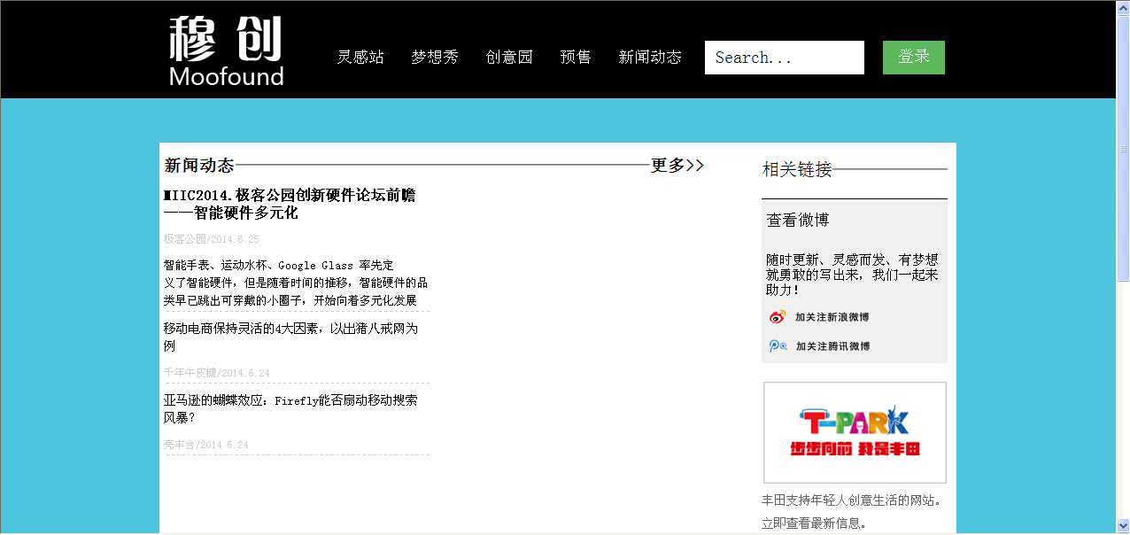The width and height of the screenshot is (1130, 535).
Task: Click the Sina Weibo icon
Action: coord(778,317)
